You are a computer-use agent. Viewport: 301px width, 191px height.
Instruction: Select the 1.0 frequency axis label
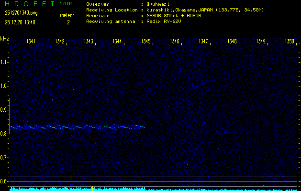[4, 86]
